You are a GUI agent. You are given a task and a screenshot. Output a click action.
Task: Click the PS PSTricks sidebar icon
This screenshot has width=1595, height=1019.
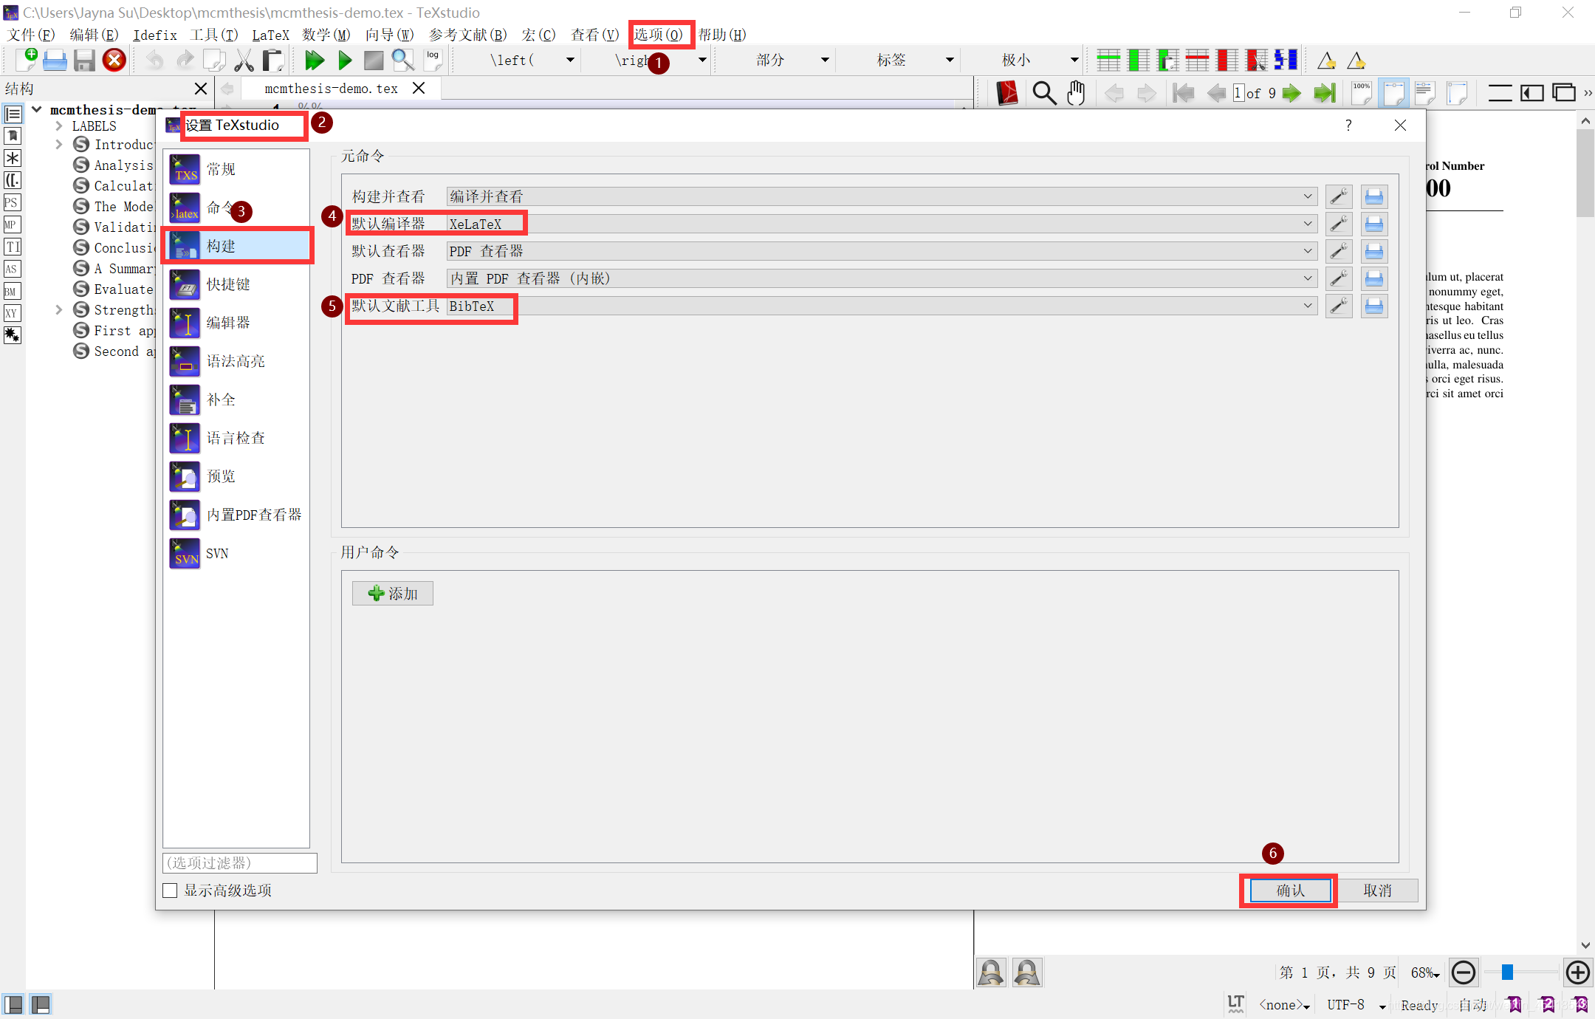[11, 202]
